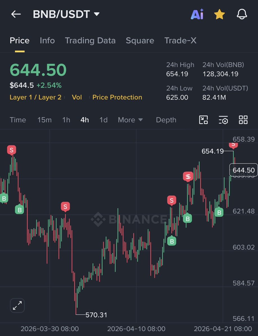The width and height of the screenshot is (258, 336).
Task: Select the 1d chart interval
Action: pyautogui.click(x=104, y=120)
